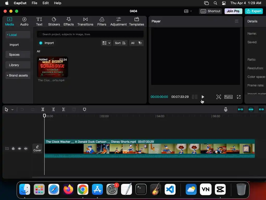Open the Edit menu

45,3
